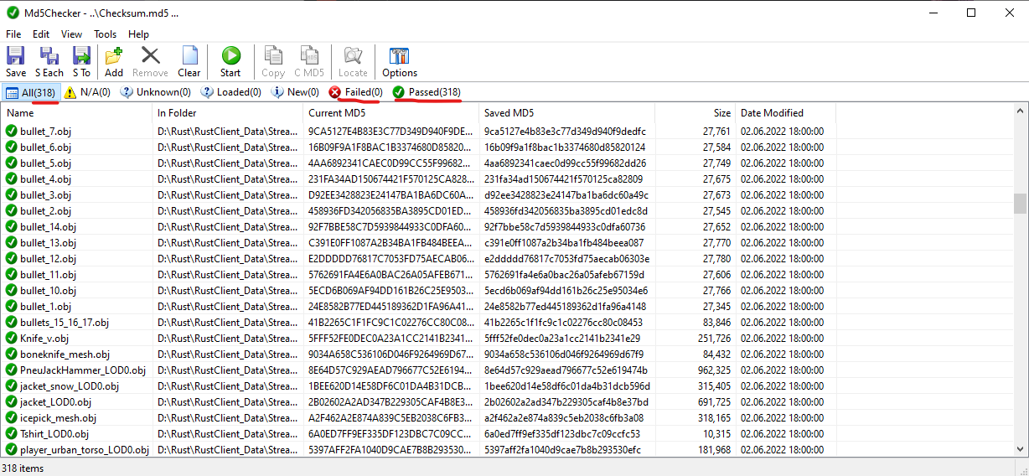Open the File menu

[x=13, y=34]
